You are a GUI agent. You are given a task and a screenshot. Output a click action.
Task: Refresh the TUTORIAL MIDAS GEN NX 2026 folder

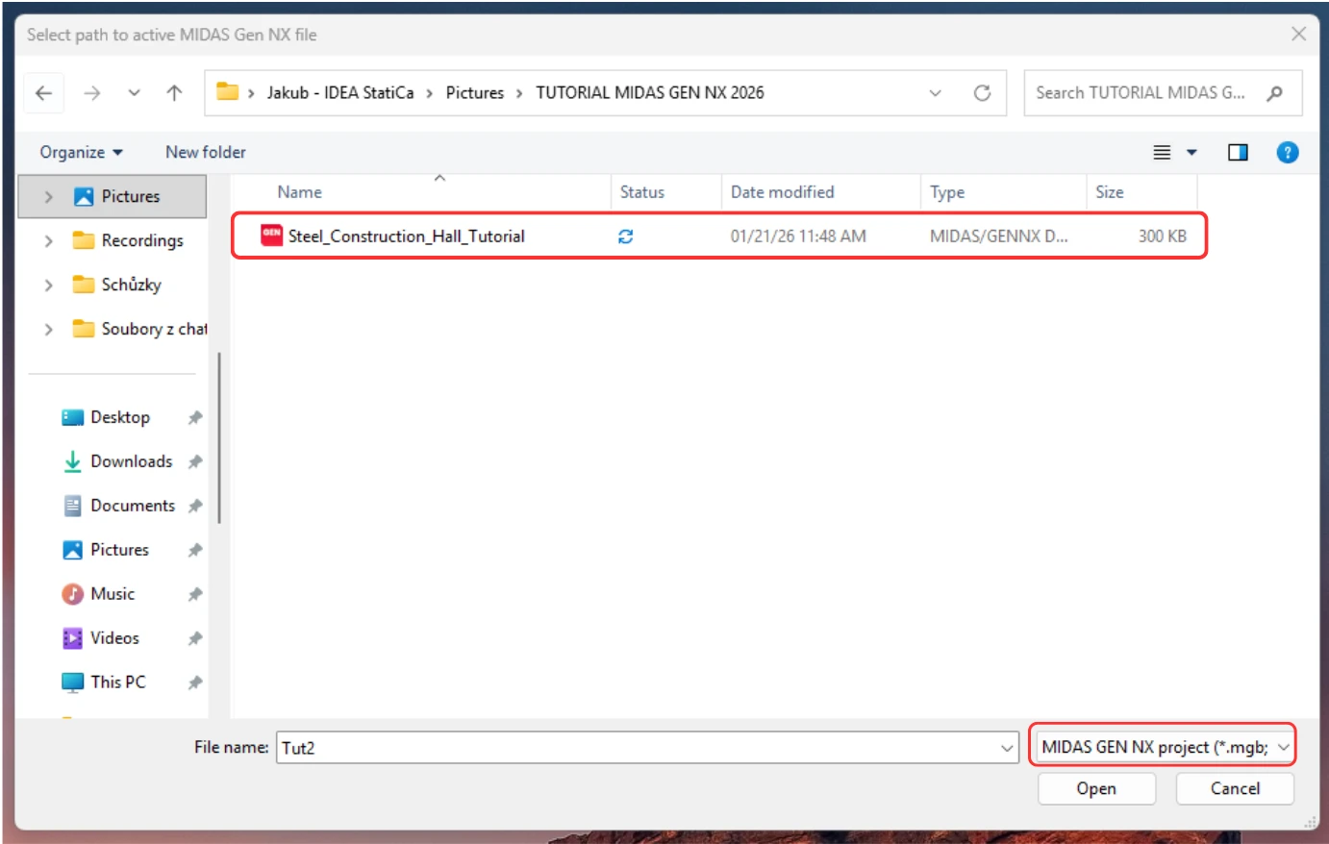pos(982,93)
